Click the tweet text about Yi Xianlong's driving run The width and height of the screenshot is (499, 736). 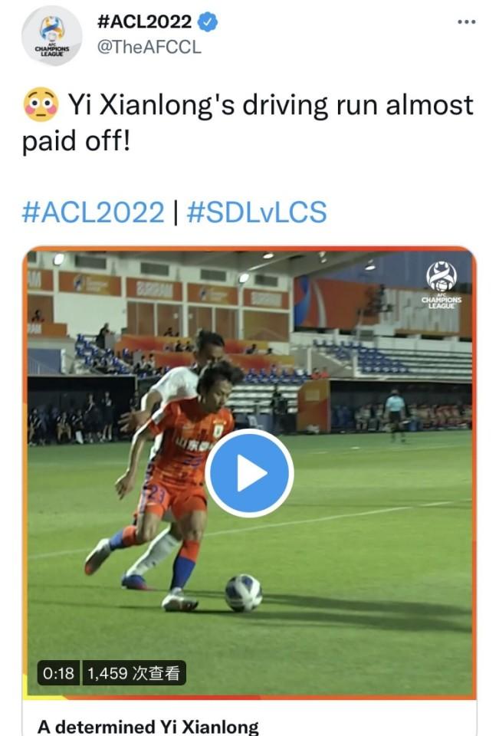[248, 123]
